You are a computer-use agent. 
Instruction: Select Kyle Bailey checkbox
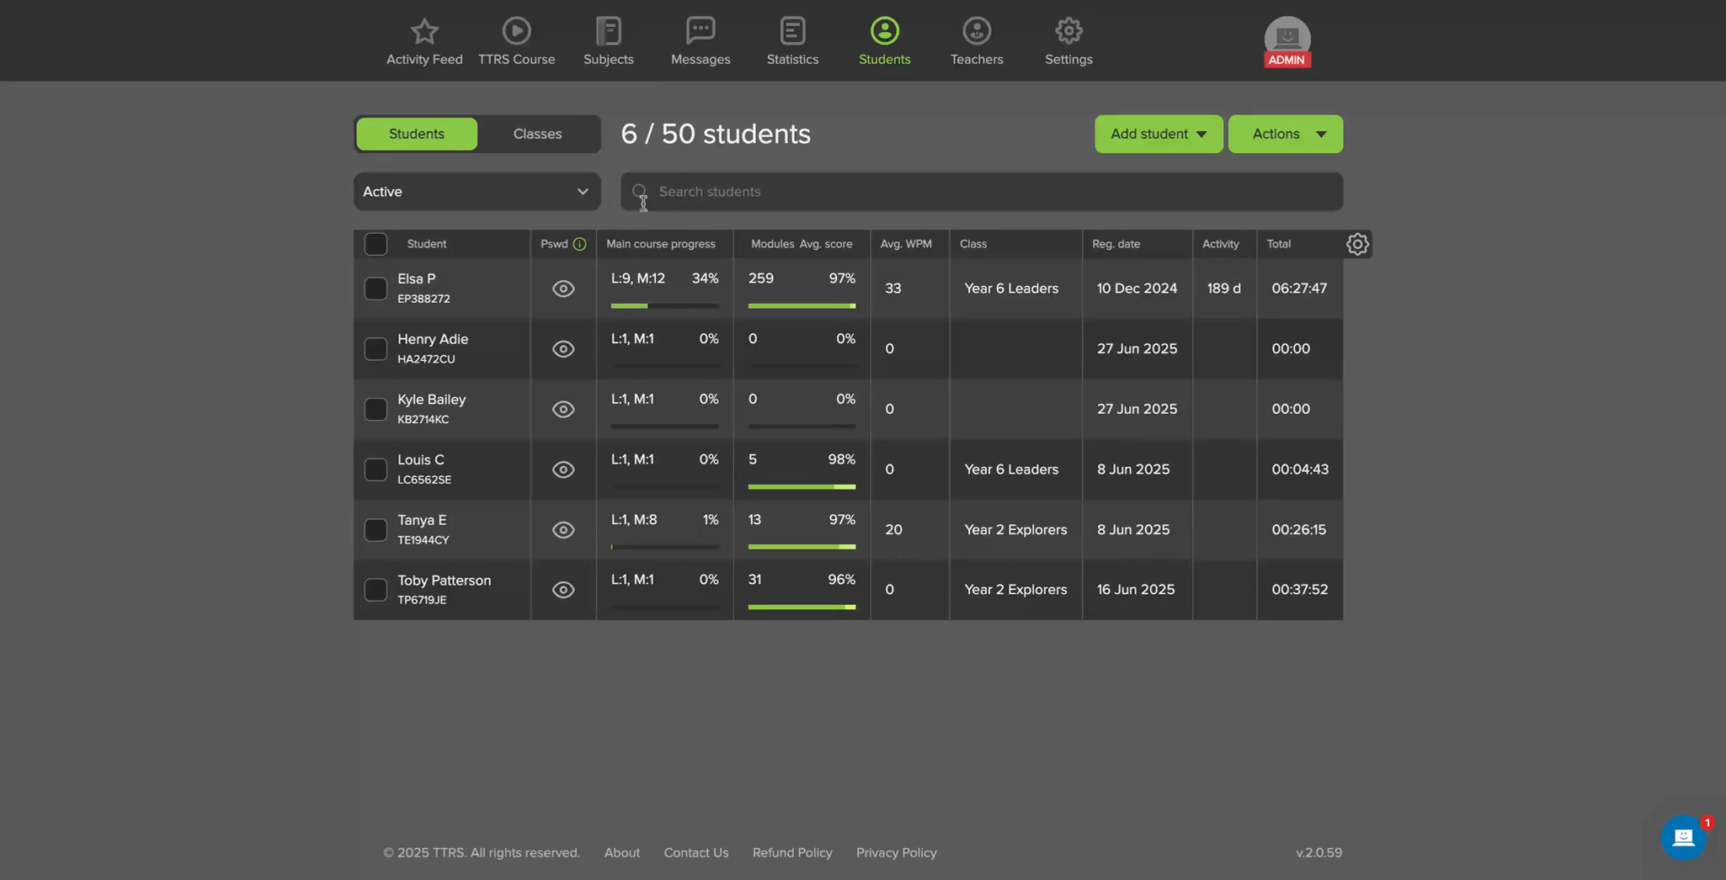click(x=376, y=409)
